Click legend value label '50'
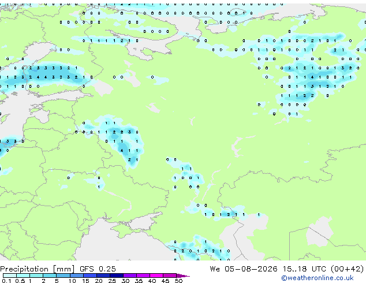 point(178,281)
